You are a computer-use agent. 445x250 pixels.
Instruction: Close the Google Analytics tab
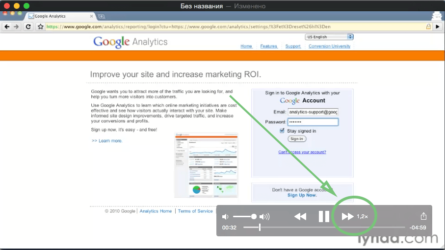[x=91, y=16]
